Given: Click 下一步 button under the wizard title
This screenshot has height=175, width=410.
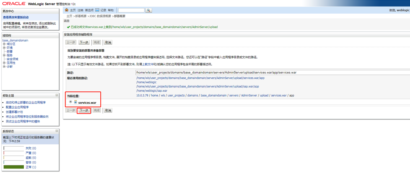Looking at the screenshot, I should pyautogui.click(x=84, y=42).
